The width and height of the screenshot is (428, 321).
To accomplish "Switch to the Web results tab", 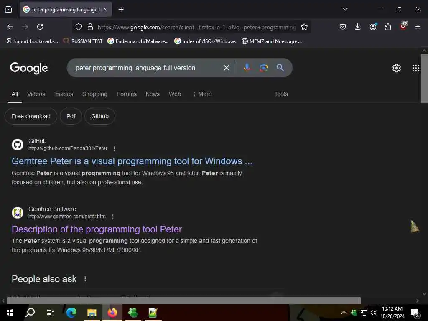I will pos(175,94).
